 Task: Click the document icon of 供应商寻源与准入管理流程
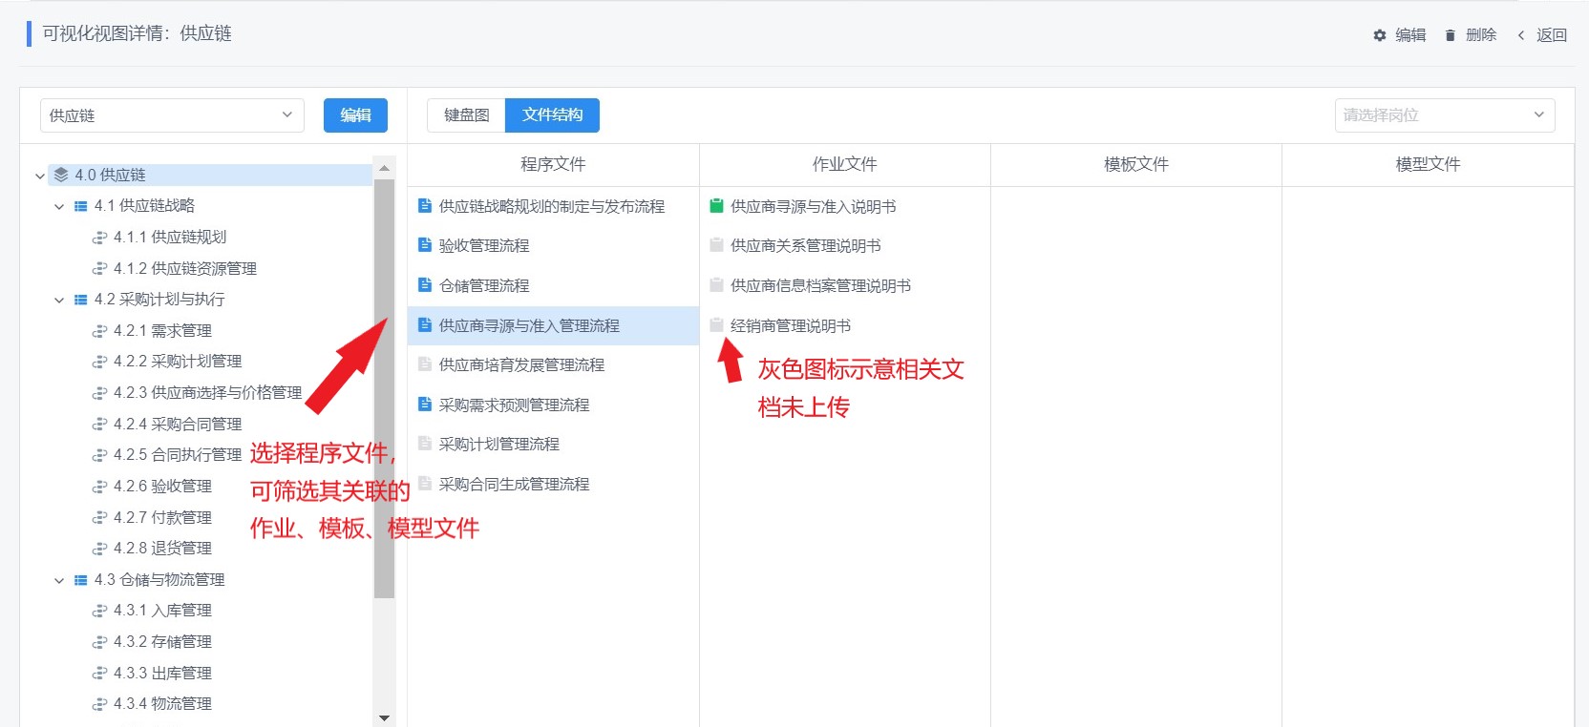point(425,325)
